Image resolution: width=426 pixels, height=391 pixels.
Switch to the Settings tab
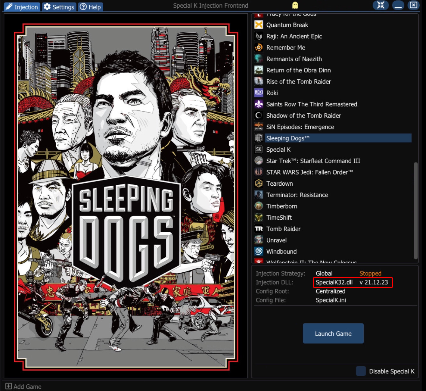tap(59, 6)
